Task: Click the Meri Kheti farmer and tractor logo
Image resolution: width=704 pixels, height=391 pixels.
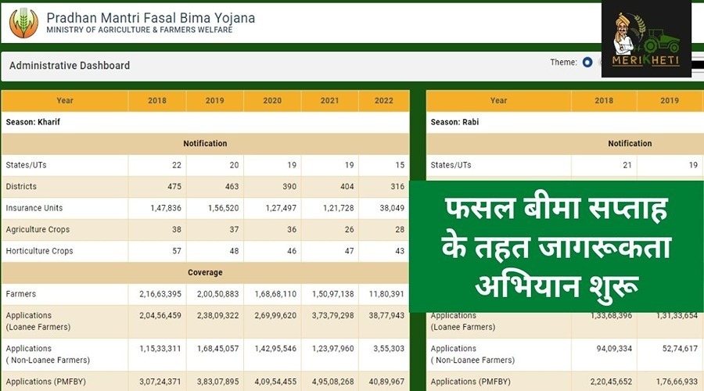Action: coord(646,38)
